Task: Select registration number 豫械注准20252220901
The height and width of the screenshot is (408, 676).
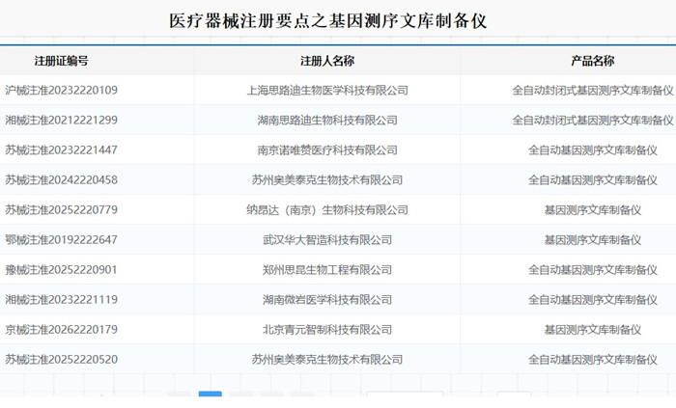Action: click(61, 269)
